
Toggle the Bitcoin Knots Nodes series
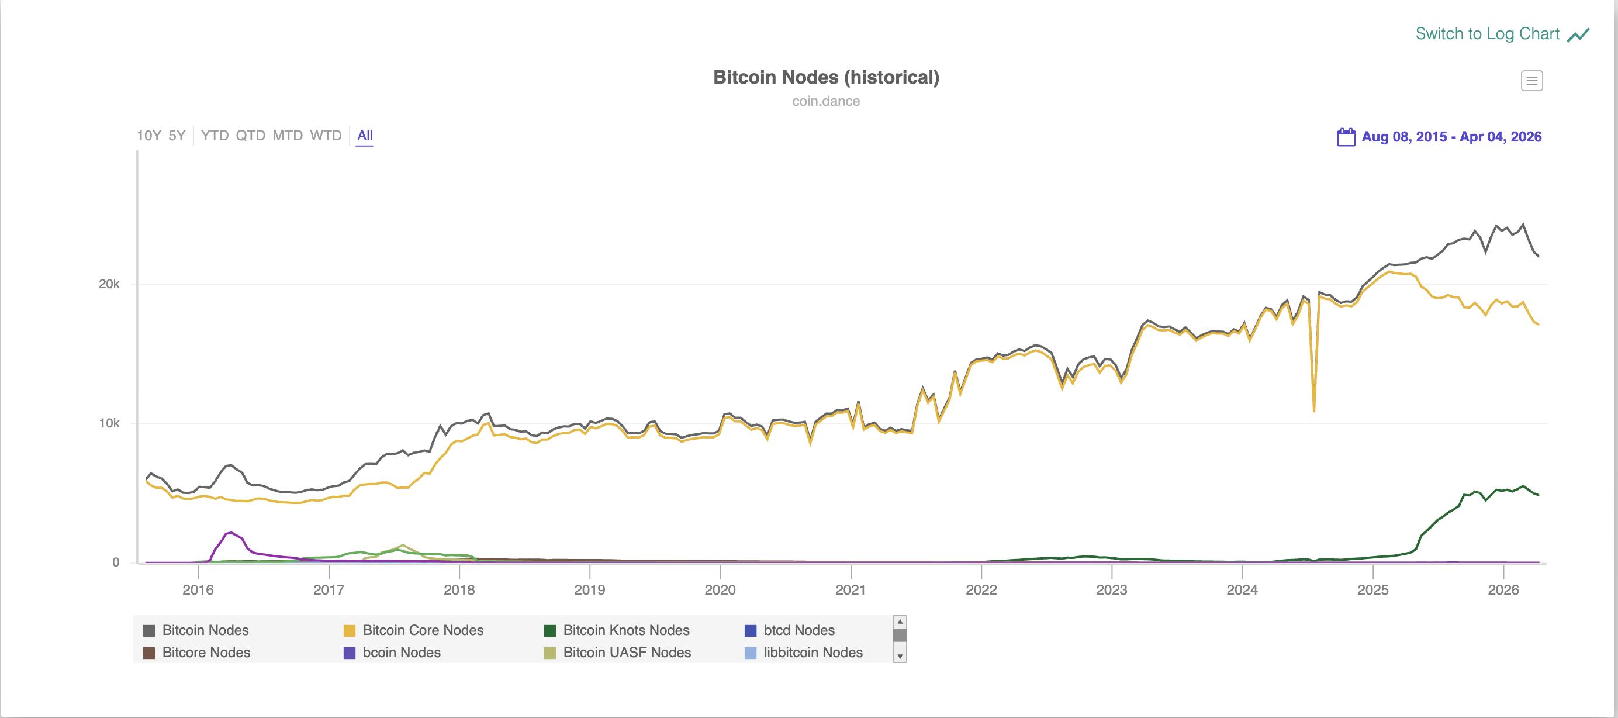point(626,630)
